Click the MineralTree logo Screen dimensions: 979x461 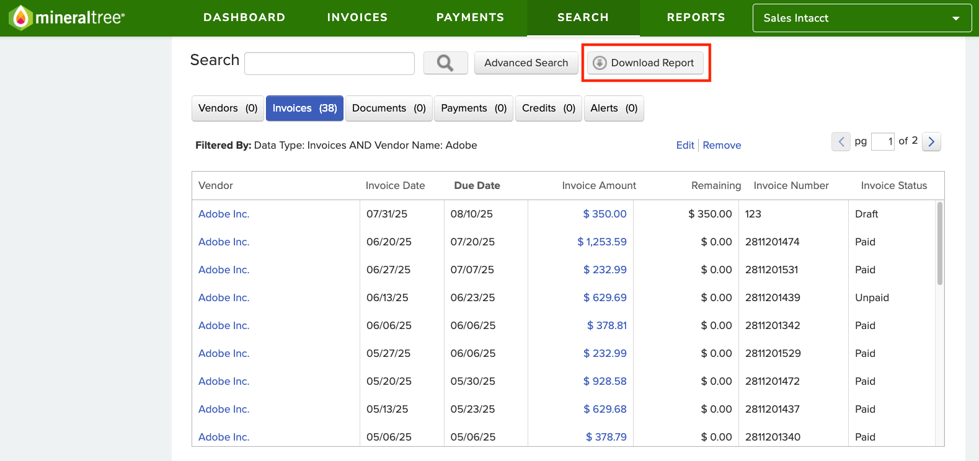(67, 17)
